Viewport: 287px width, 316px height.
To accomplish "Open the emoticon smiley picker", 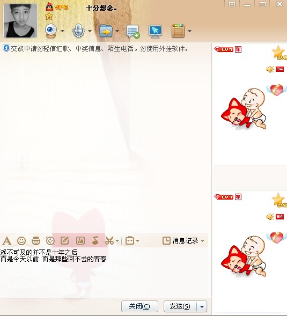I will [x=21, y=241].
